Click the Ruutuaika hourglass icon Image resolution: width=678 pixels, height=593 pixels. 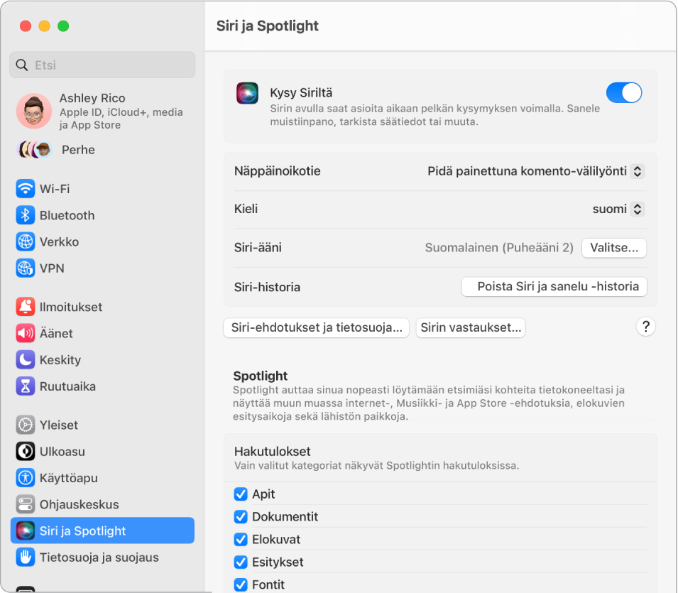[x=26, y=386]
